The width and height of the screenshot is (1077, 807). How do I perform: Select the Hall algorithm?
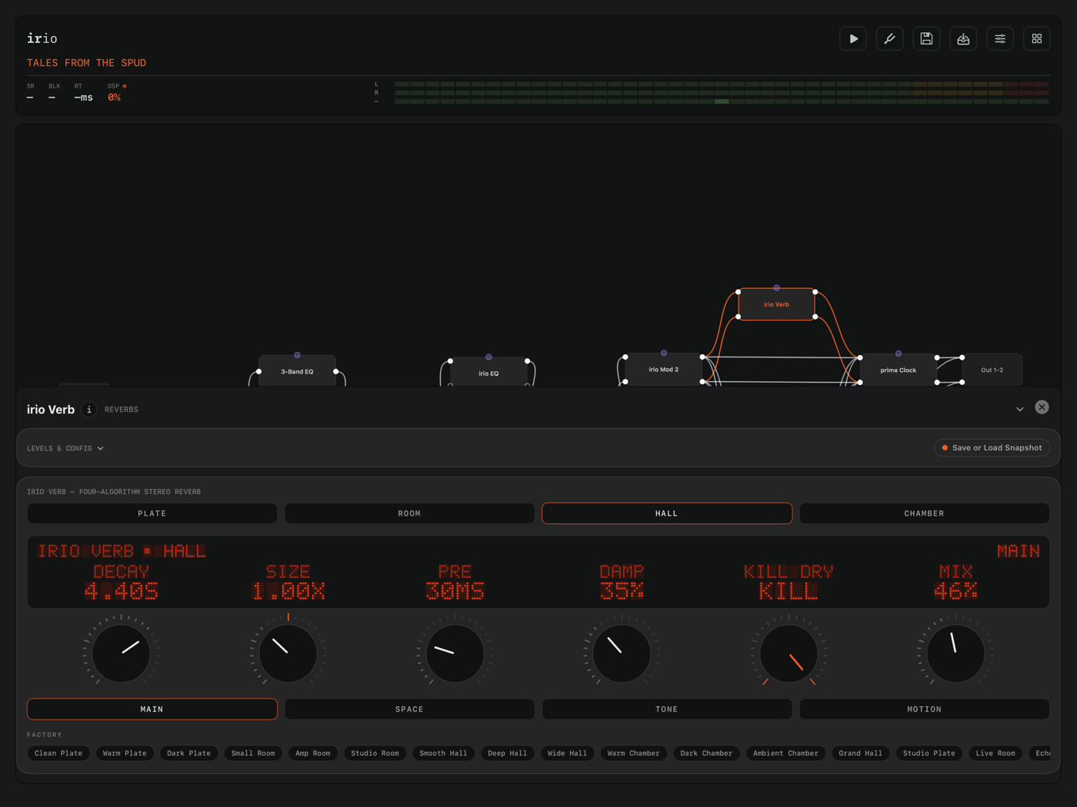click(667, 513)
